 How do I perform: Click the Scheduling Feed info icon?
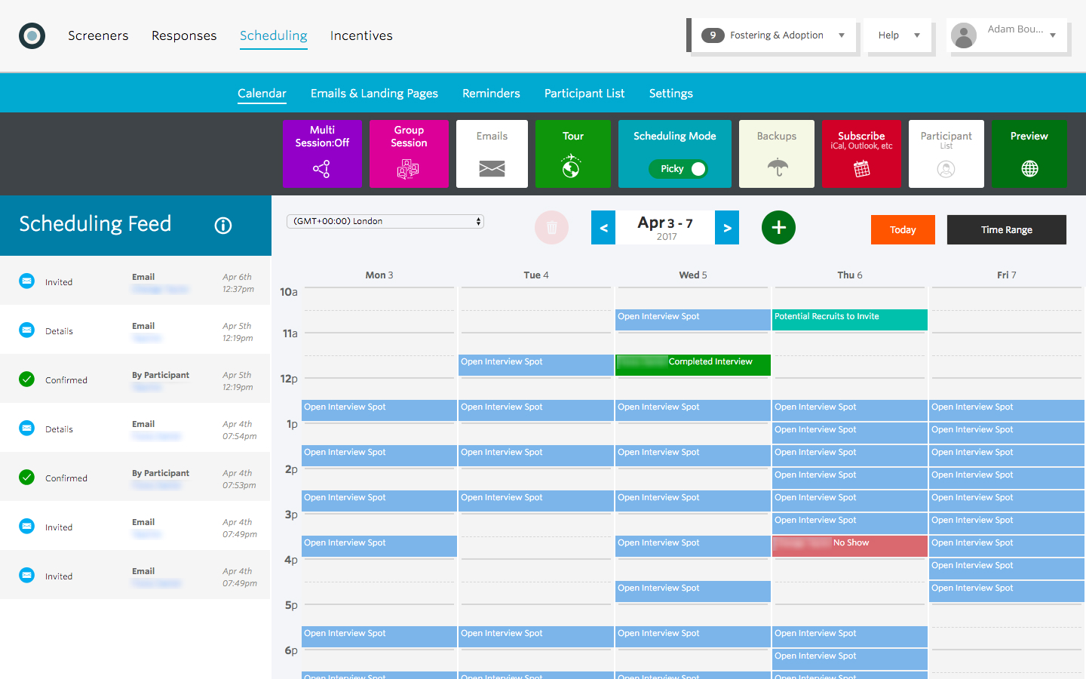(x=223, y=225)
